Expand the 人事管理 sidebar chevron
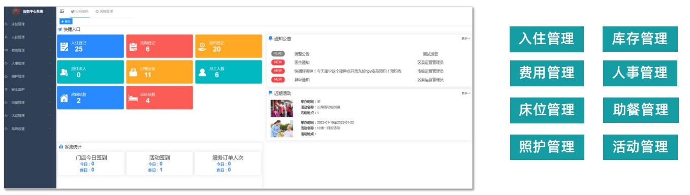Image resolution: width=690 pixels, height=195 pixels. [x=50, y=63]
